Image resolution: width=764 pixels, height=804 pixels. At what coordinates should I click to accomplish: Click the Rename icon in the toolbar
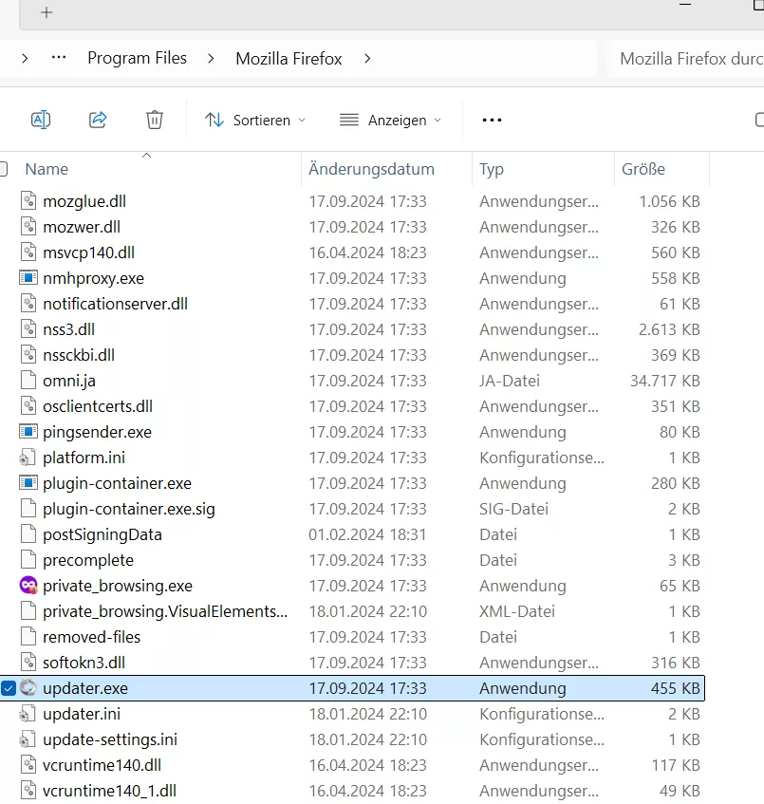pos(41,120)
